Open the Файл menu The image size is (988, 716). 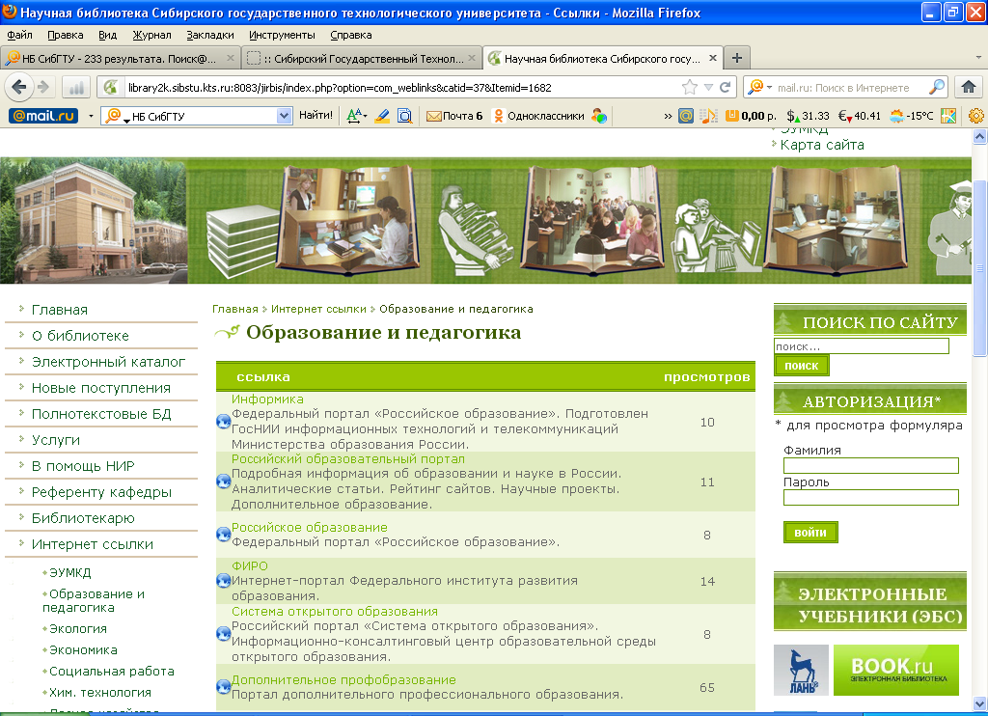click(x=19, y=35)
